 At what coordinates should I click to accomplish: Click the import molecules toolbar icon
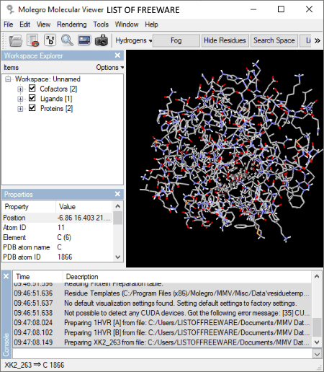(x=33, y=40)
